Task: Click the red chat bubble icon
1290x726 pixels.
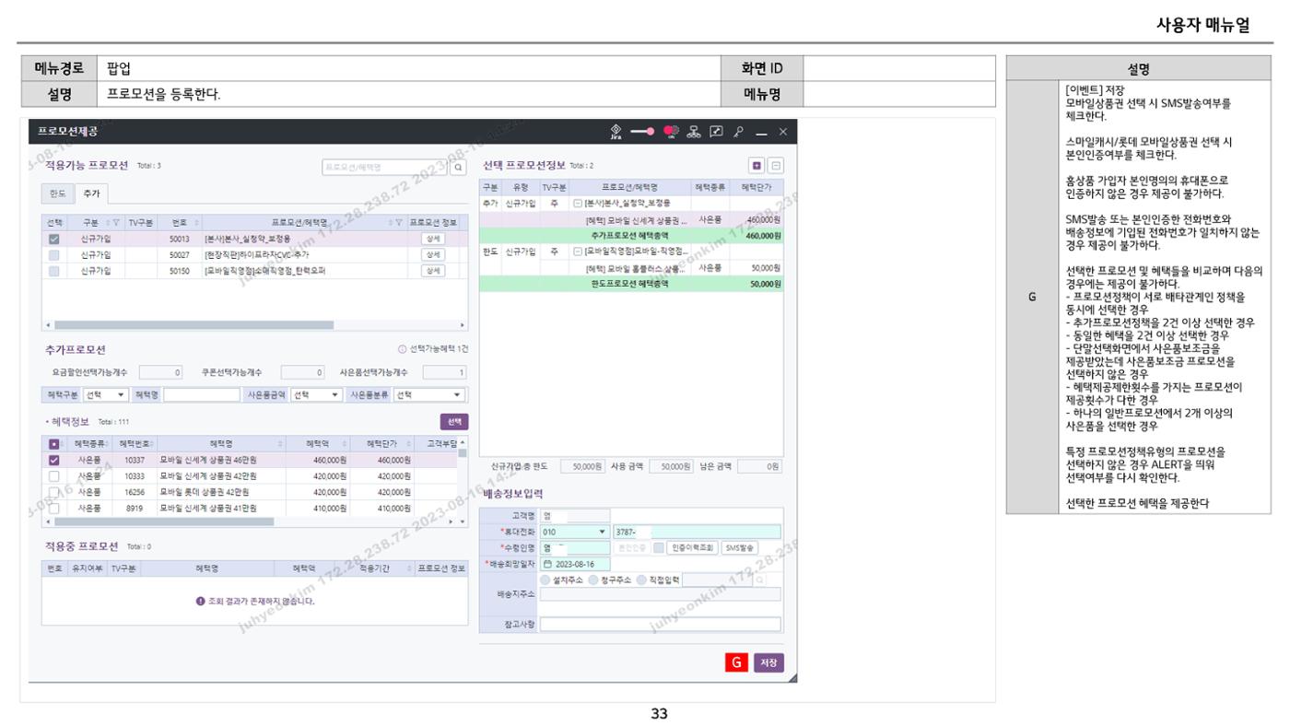Action: click(x=670, y=132)
